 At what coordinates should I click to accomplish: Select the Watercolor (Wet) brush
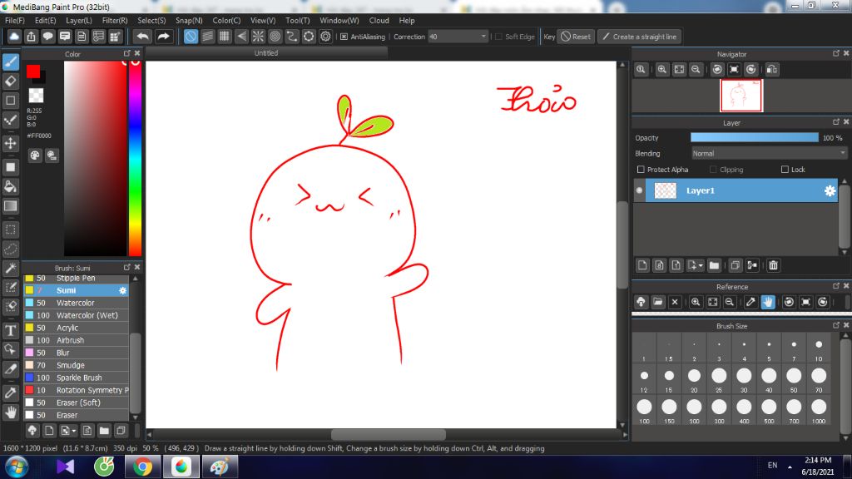click(76, 315)
